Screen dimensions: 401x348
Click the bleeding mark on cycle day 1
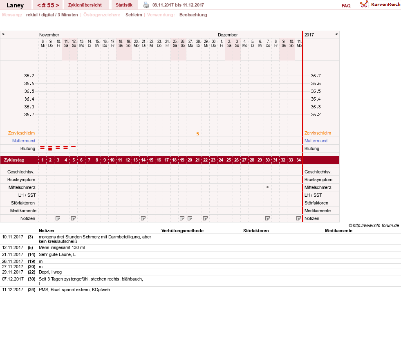pyautogui.click(x=43, y=148)
